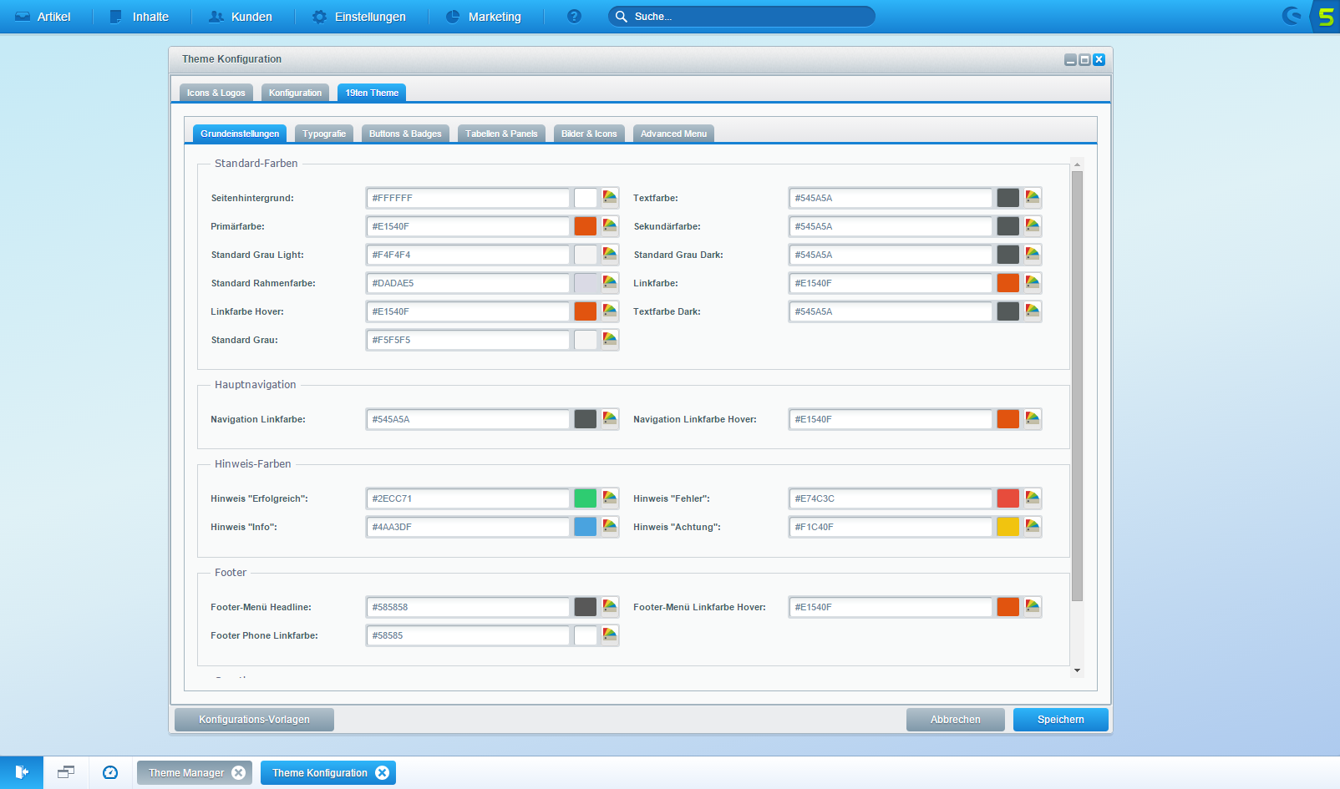Select the 19ten Theme tab
The height and width of the screenshot is (789, 1340).
(372, 93)
